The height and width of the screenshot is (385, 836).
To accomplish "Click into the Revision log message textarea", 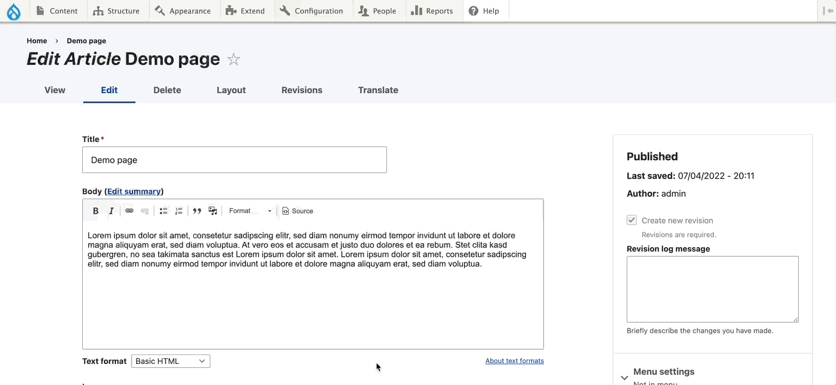I will coord(713,289).
